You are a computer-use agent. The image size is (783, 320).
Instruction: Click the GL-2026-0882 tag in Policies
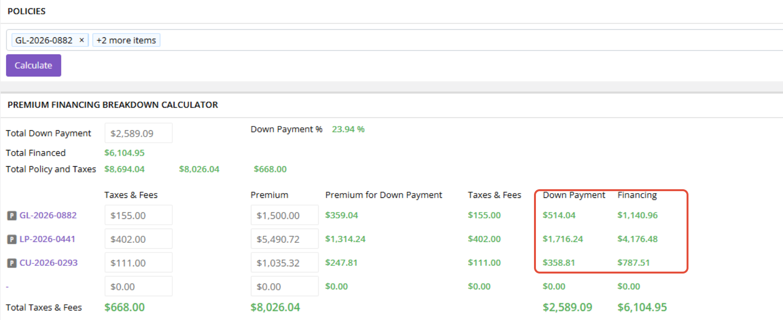tap(44, 40)
